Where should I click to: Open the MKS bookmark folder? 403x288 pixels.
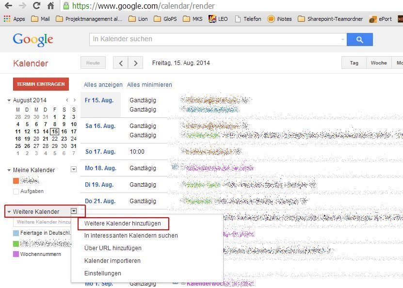pos(193,19)
